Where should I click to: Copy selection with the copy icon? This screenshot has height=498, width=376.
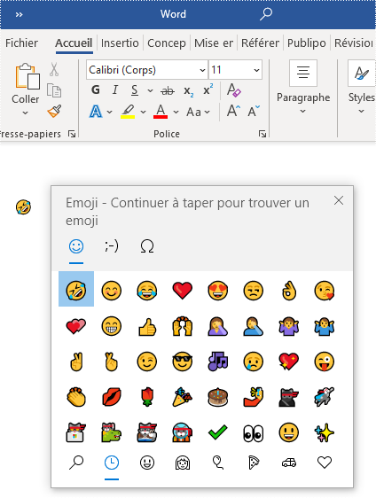54,90
